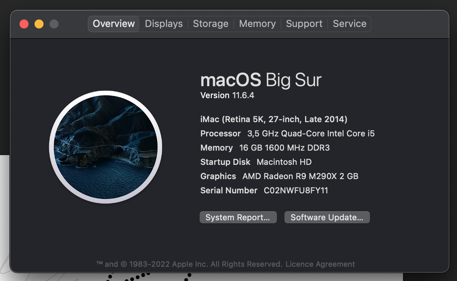This screenshot has width=457, height=281.
Task: Select the macOS Big Sur heading
Action: click(x=261, y=80)
